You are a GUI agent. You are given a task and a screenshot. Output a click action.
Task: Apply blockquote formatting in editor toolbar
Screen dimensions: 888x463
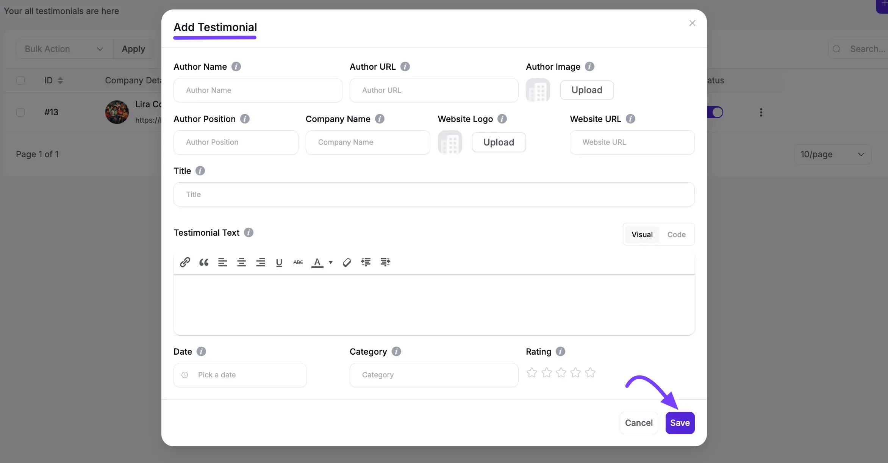coord(204,262)
